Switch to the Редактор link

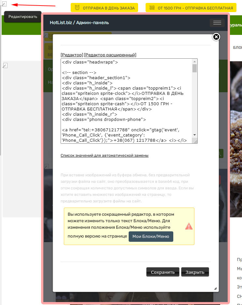pos(72,55)
